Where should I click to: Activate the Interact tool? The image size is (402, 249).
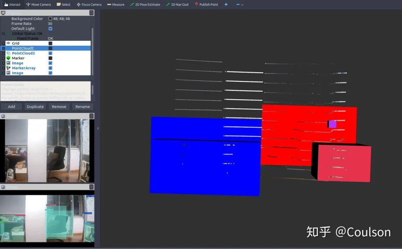[x=12, y=4]
